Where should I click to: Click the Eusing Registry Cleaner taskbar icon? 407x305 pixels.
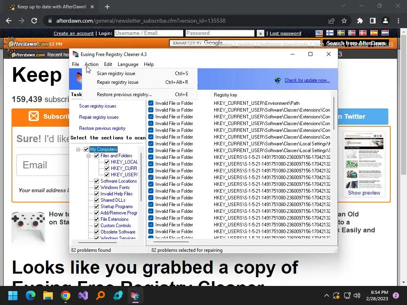point(135,295)
